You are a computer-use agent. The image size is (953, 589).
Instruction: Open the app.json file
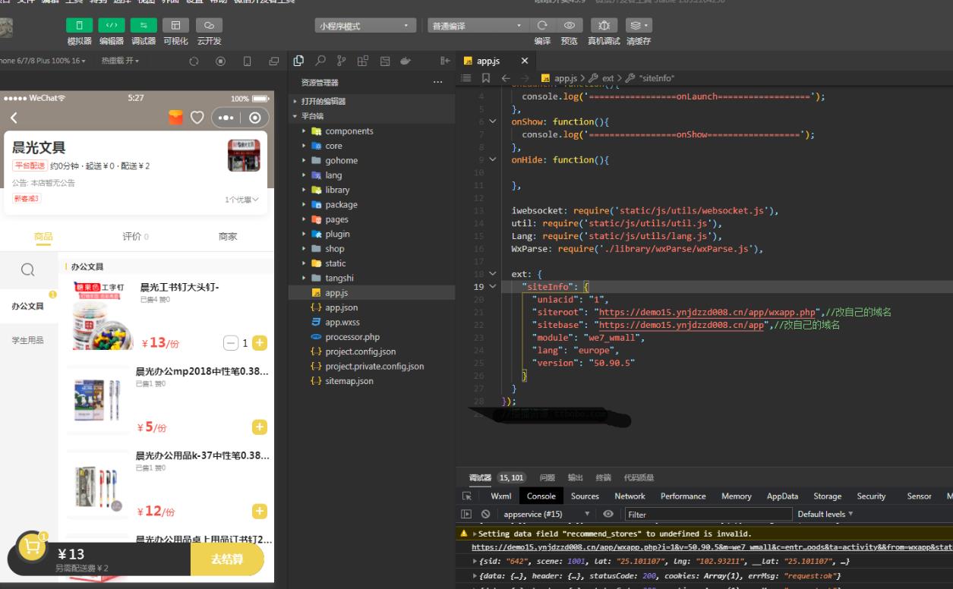click(342, 307)
